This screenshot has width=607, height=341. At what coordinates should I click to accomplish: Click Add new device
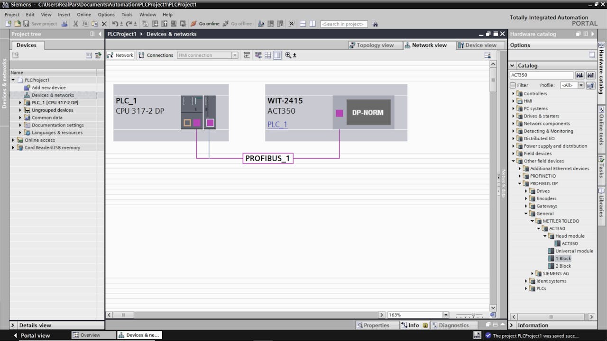(48, 88)
